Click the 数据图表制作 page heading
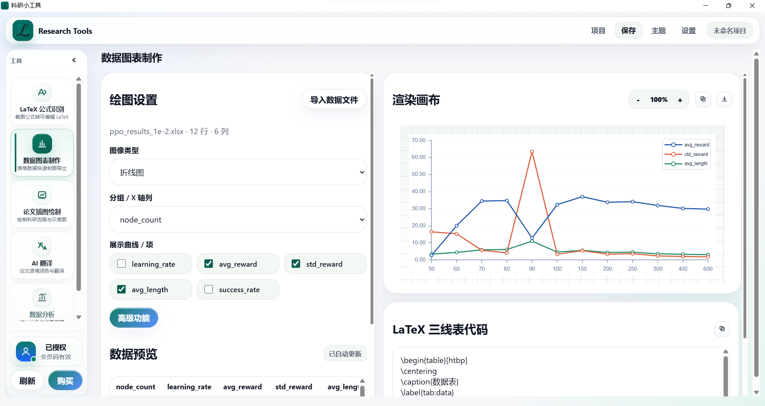This screenshot has height=406, width=765. point(131,58)
